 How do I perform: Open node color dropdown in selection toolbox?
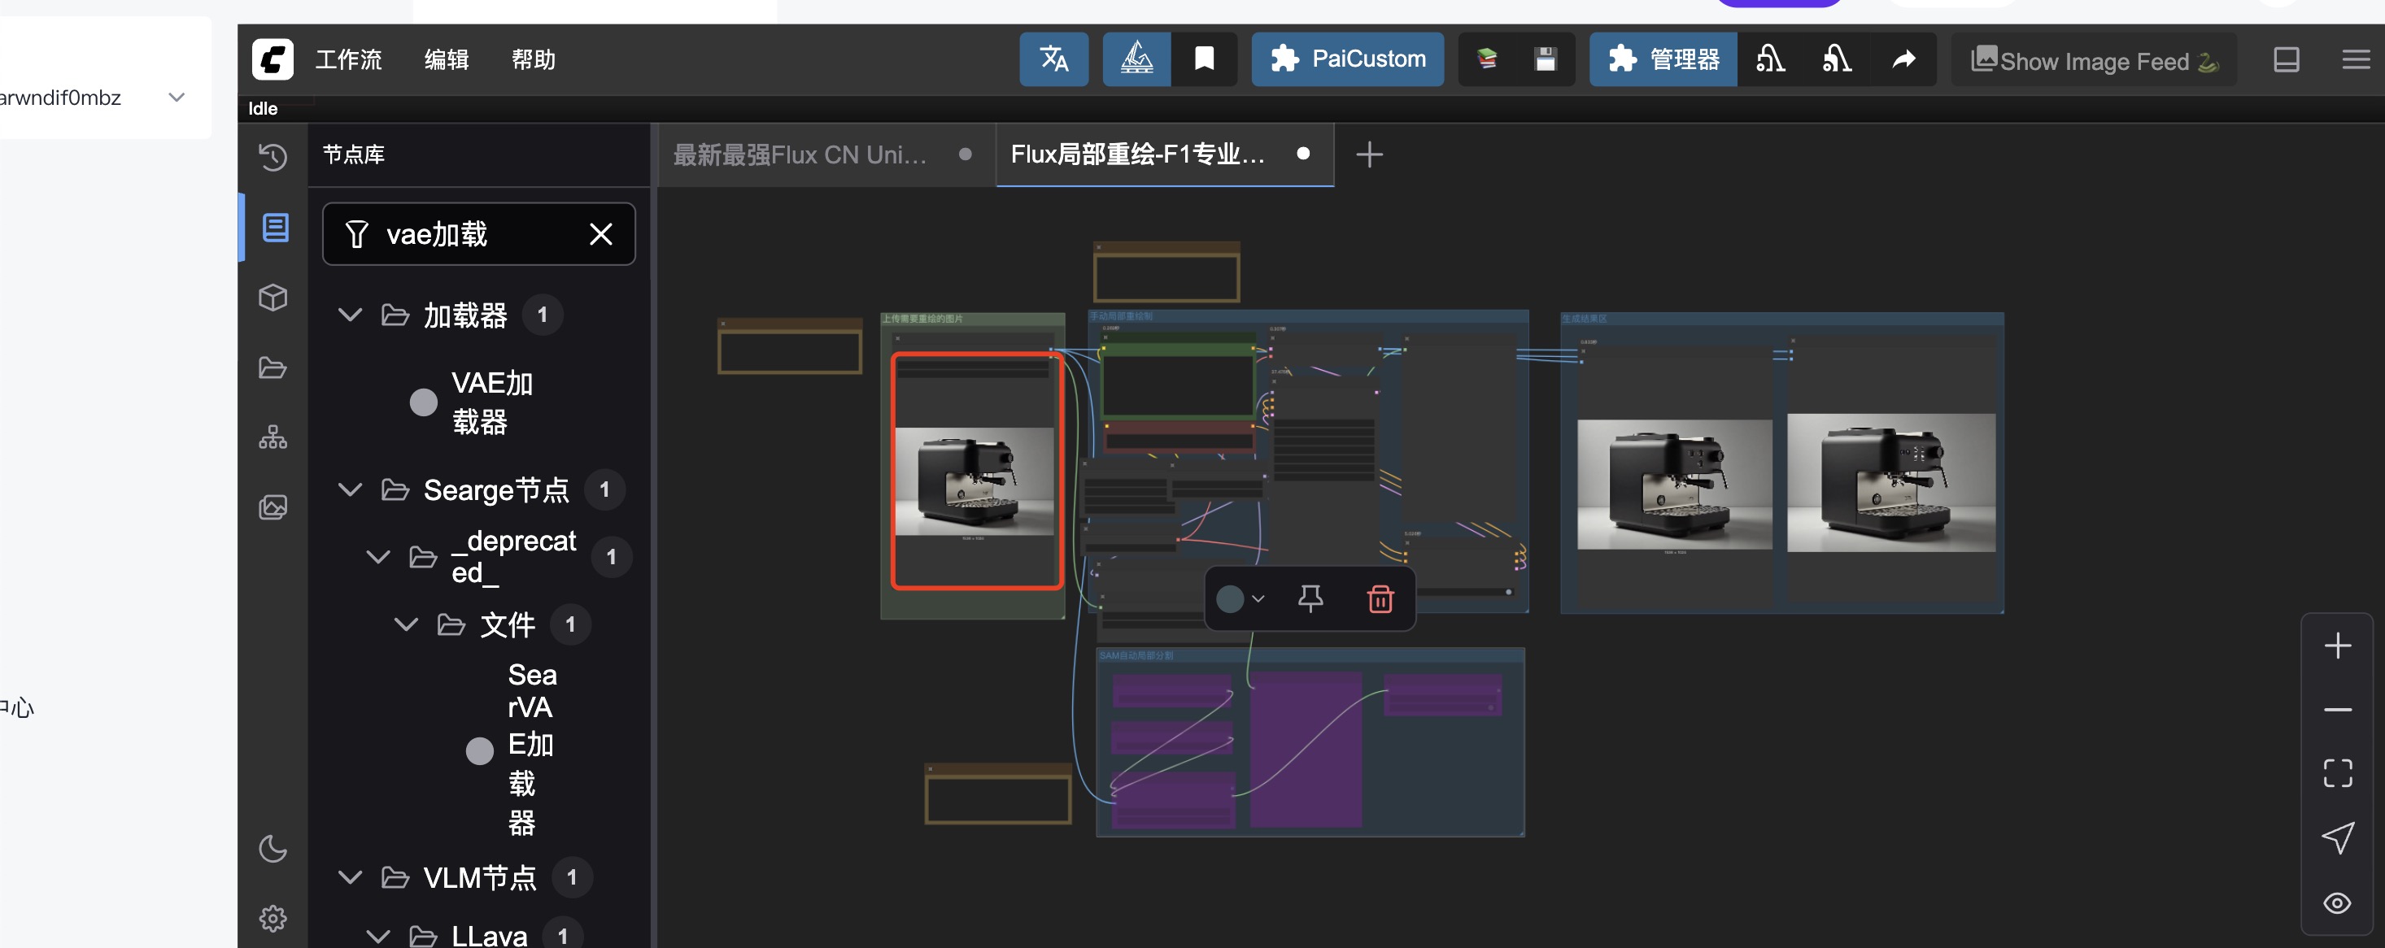pyautogui.click(x=1258, y=599)
